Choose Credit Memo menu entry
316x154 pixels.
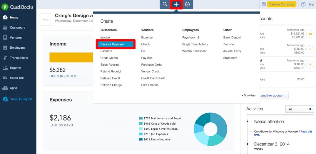109,58
